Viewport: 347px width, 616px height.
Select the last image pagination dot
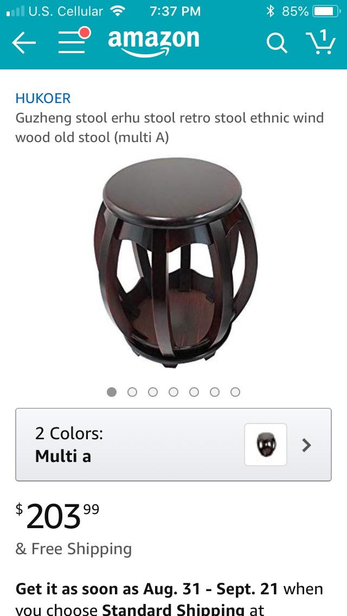pyautogui.click(x=236, y=392)
